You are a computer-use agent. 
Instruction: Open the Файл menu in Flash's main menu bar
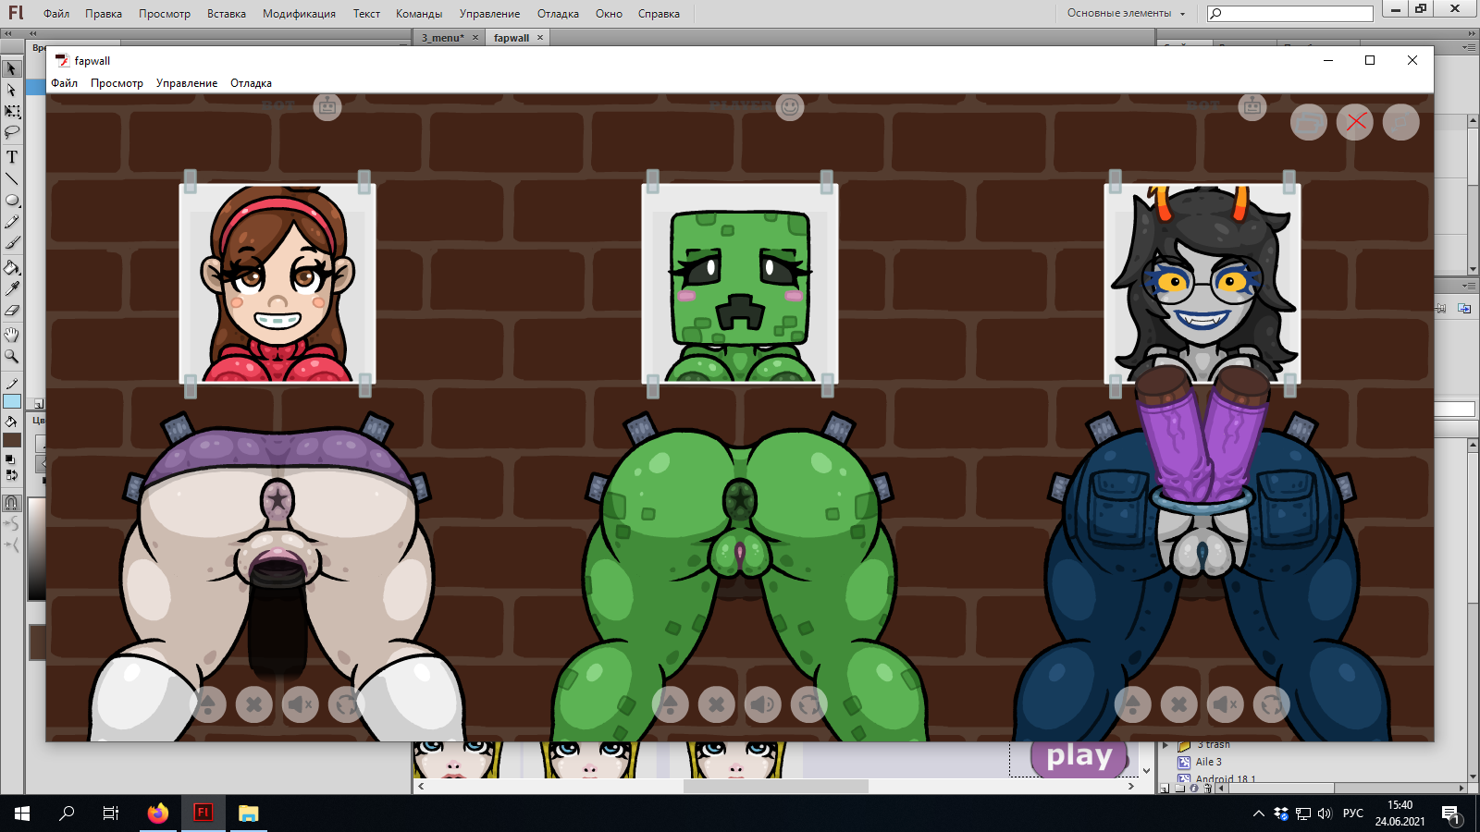pos(56,14)
